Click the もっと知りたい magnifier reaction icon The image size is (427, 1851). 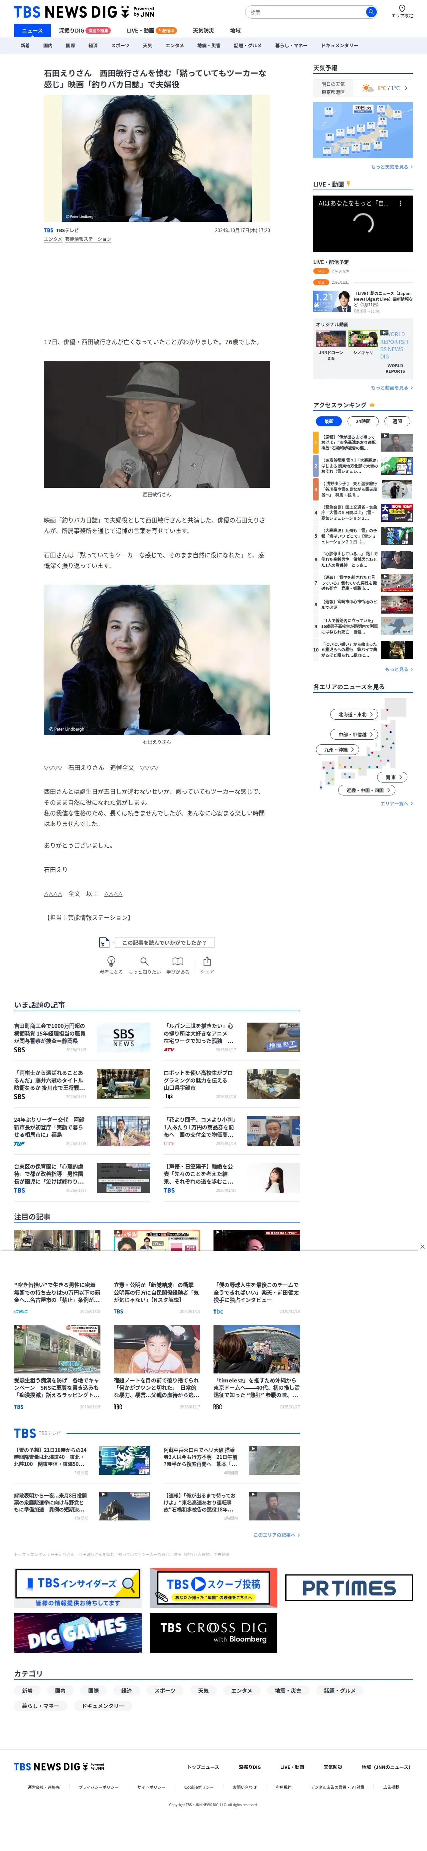[x=144, y=961]
